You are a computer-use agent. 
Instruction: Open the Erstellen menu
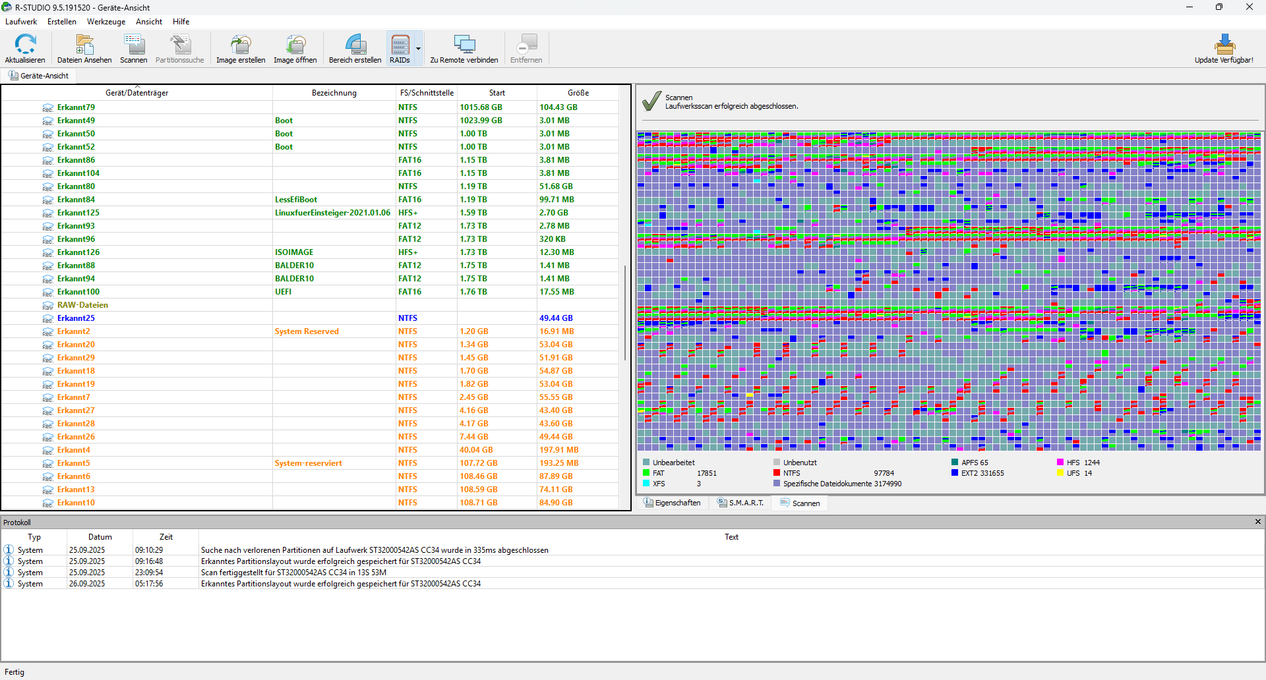(62, 22)
